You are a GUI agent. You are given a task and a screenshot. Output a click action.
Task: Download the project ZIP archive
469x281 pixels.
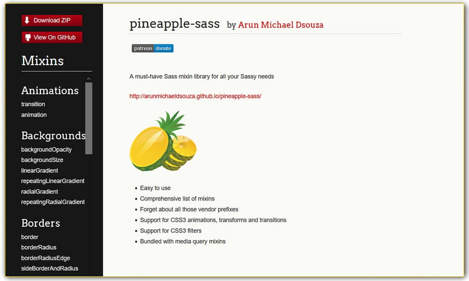(x=52, y=20)
